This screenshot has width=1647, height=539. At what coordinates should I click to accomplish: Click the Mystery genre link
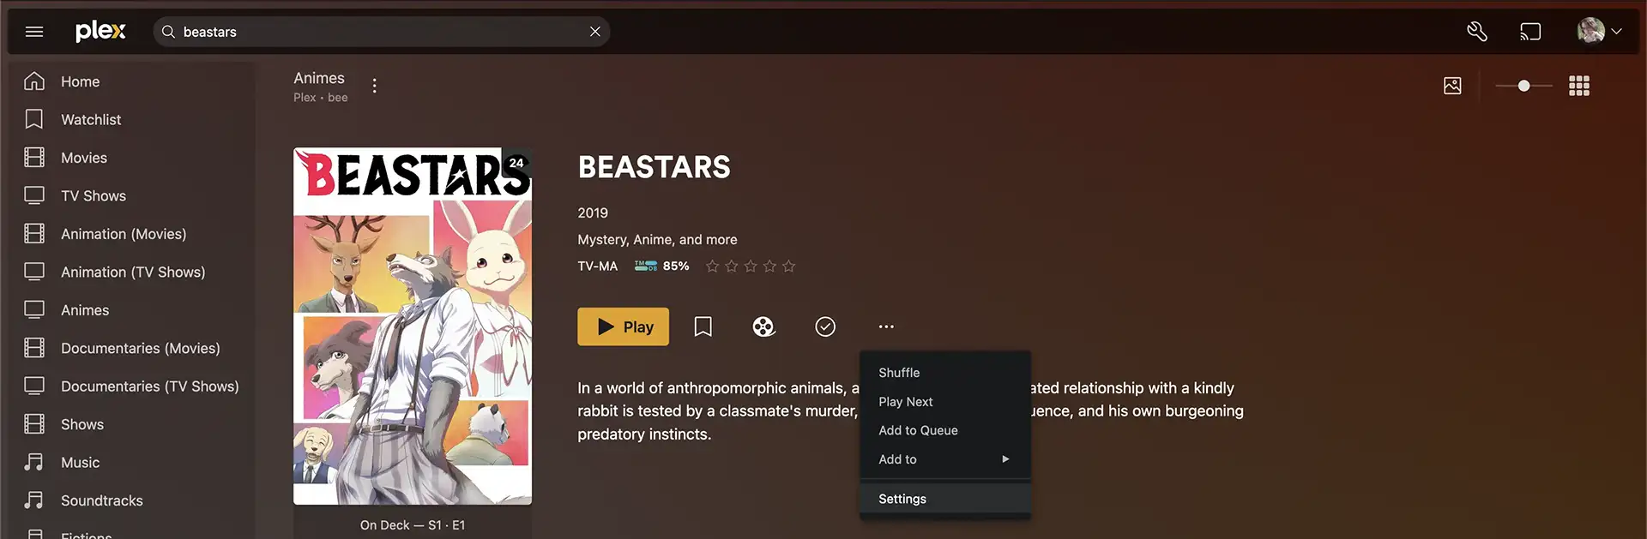pyautogui.click(x=603, y=240)
